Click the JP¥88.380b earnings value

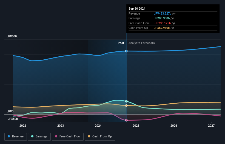click(162, 18)
